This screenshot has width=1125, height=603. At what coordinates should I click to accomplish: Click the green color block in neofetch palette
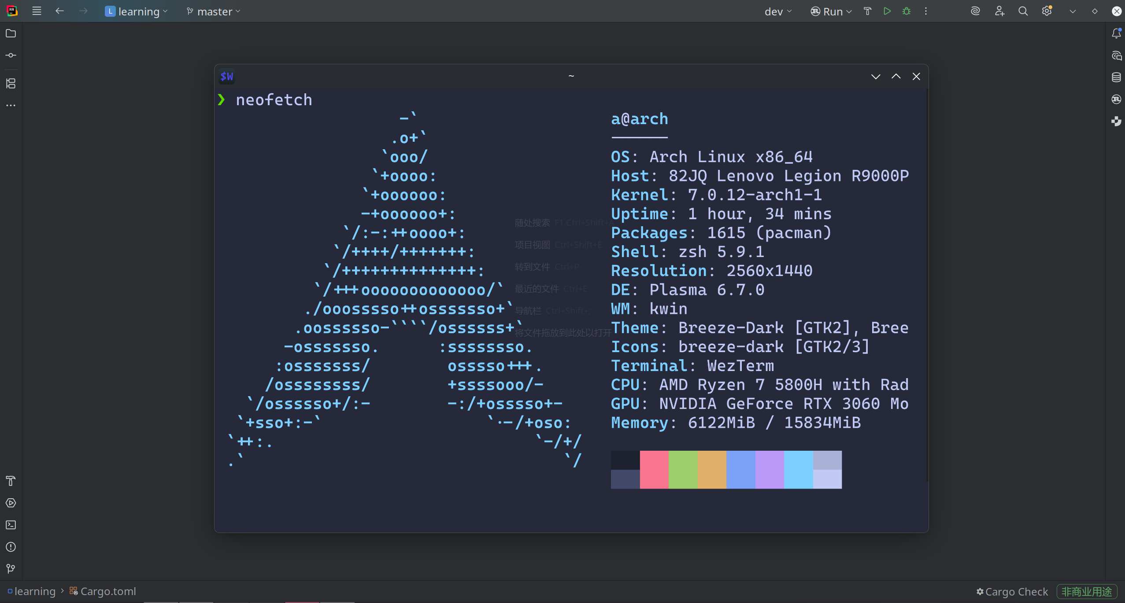683,470
